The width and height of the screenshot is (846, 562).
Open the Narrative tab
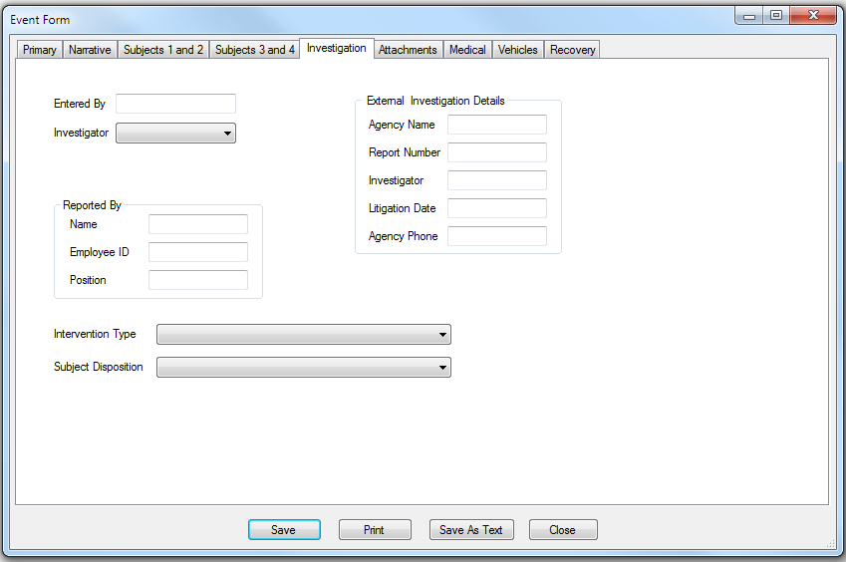90,50
